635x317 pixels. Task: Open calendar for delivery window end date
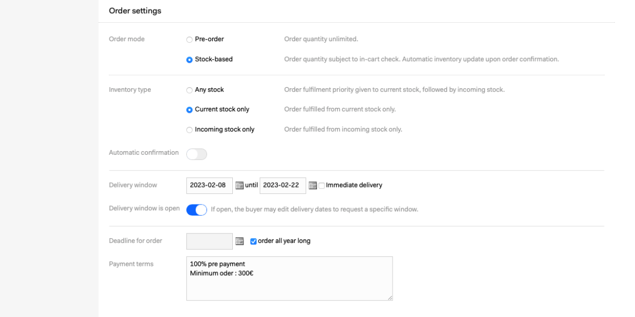[313, 185]
